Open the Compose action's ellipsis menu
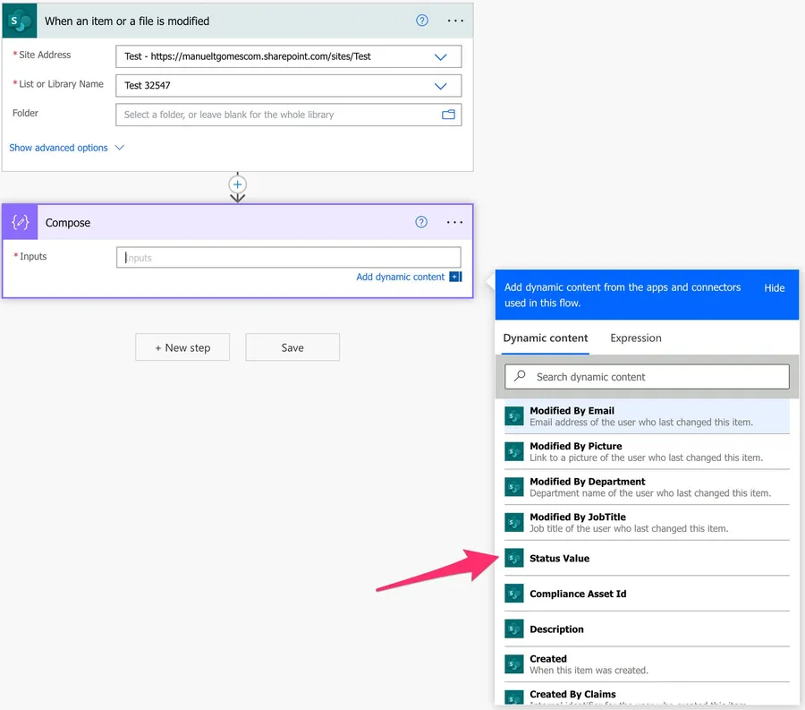805x710 pixels. 454,223
